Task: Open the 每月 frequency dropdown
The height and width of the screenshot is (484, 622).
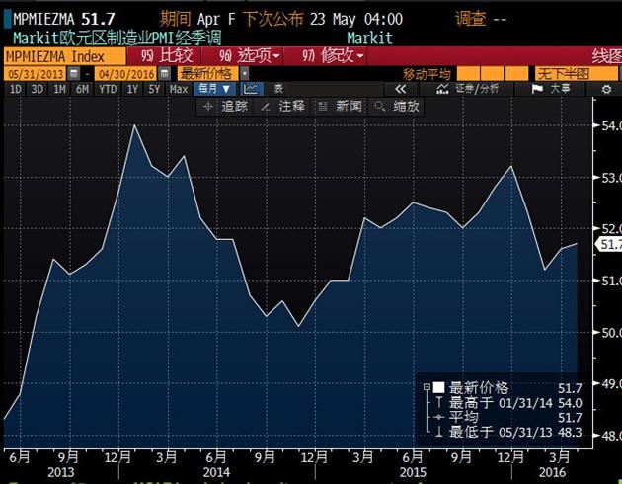Action: click(215, 89)
